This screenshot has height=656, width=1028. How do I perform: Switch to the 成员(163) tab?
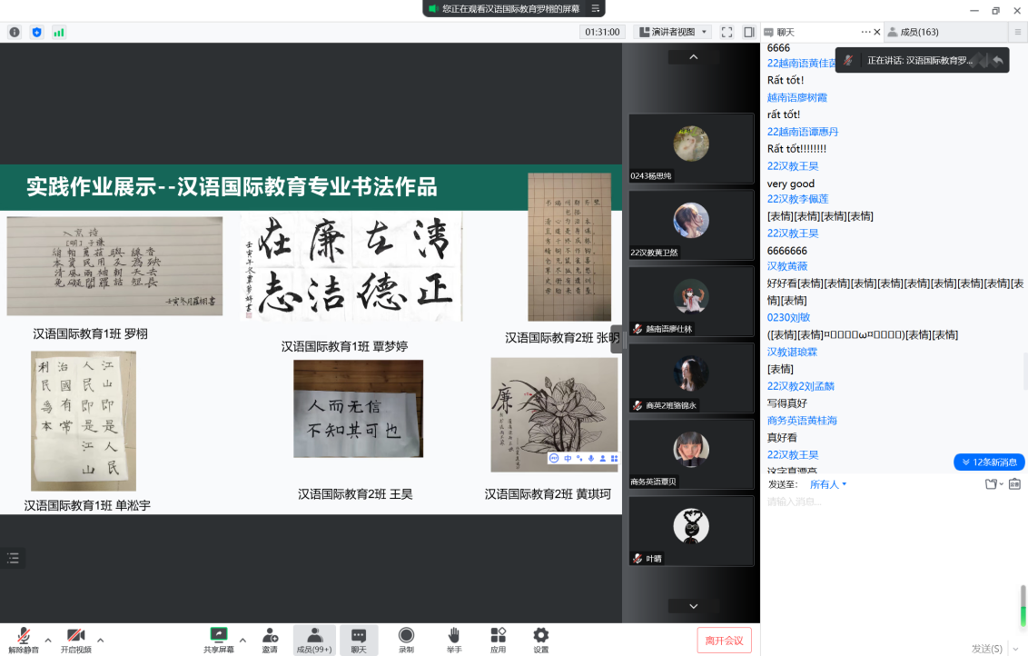click(x=918, y=32)
